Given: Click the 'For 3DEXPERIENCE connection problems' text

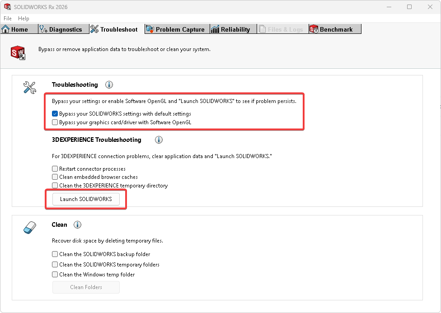Looking at the screenshot, I should pos(162,156).
